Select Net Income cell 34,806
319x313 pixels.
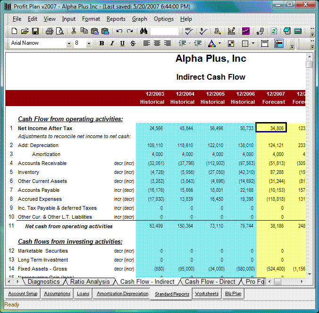pos(271,128)
